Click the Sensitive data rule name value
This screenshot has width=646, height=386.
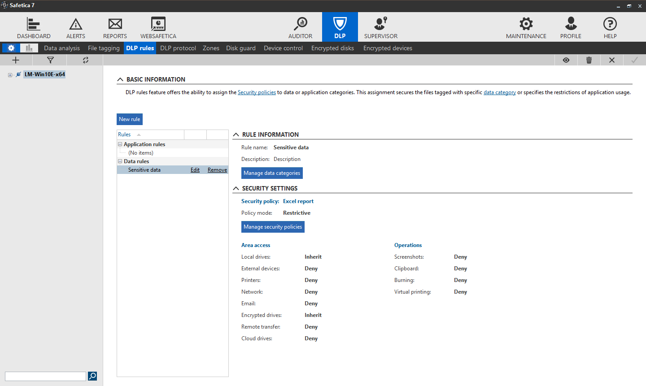[291, 147]
